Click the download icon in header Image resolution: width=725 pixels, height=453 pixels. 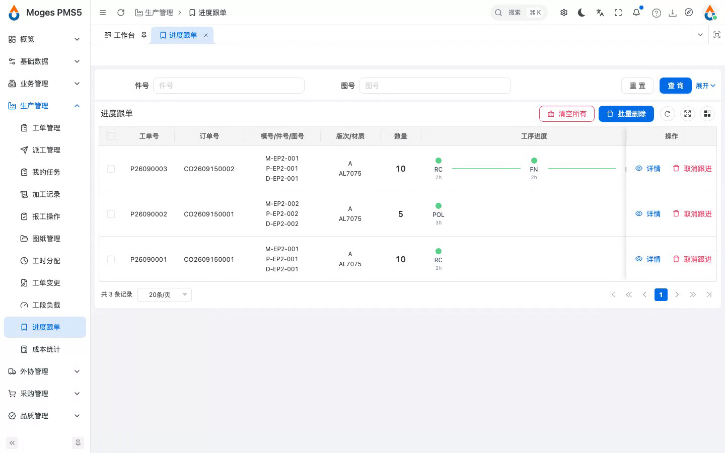[673, 13]
